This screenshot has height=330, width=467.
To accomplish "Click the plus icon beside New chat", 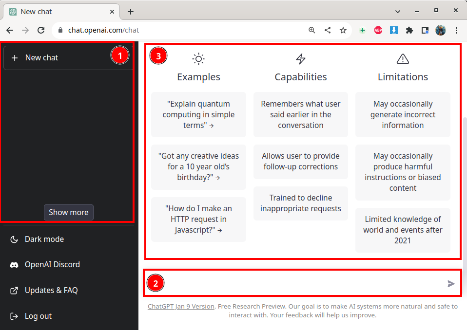I will coord(15,58).
